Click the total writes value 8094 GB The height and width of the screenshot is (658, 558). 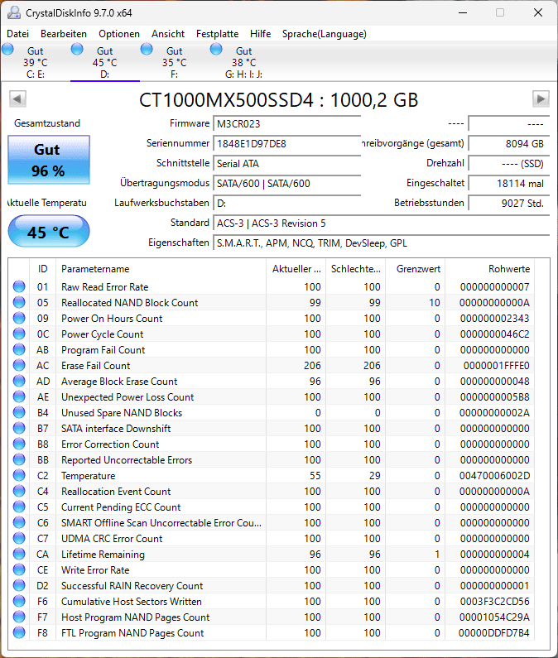[509, 144]
